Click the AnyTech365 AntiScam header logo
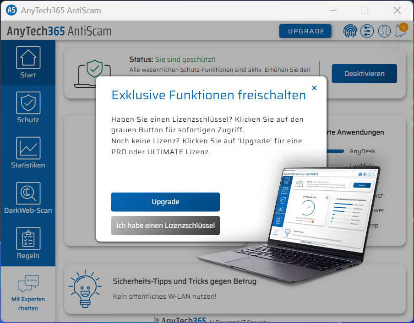 [x=59, y=31]
